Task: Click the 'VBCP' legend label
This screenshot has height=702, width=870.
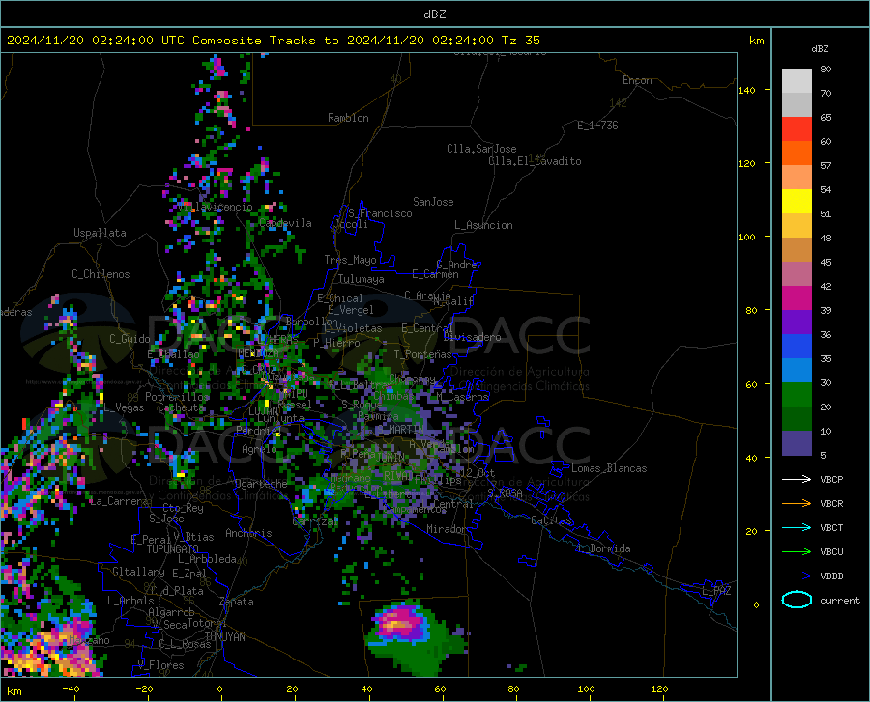Action: pyautogui.click(x=831, y=479)
